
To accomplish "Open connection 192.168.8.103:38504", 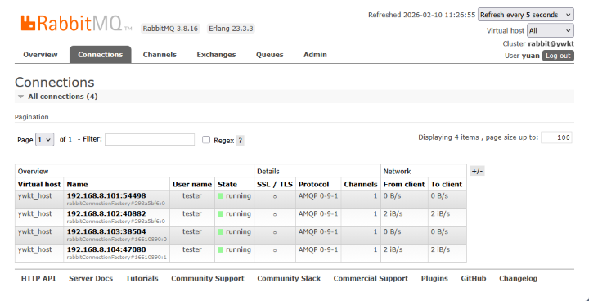I will point(106,231).
